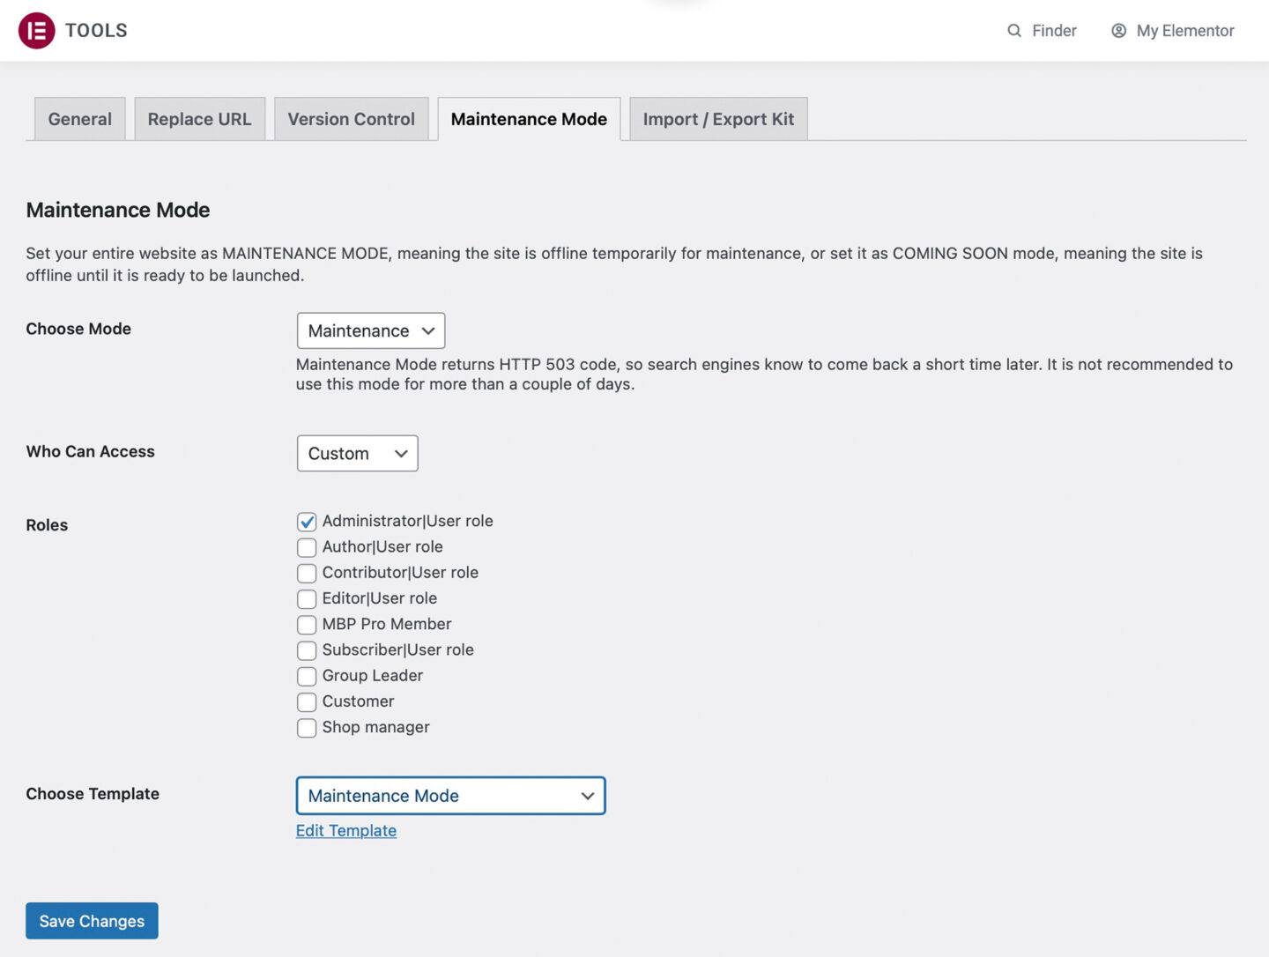This screenshot has width=1269, height=957.
Task: Select the Customer role checkbox
Action: point(307,702)
